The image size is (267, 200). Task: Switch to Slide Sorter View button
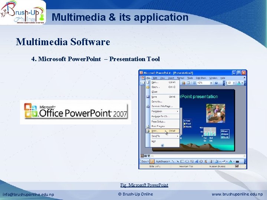click(145, 156)
